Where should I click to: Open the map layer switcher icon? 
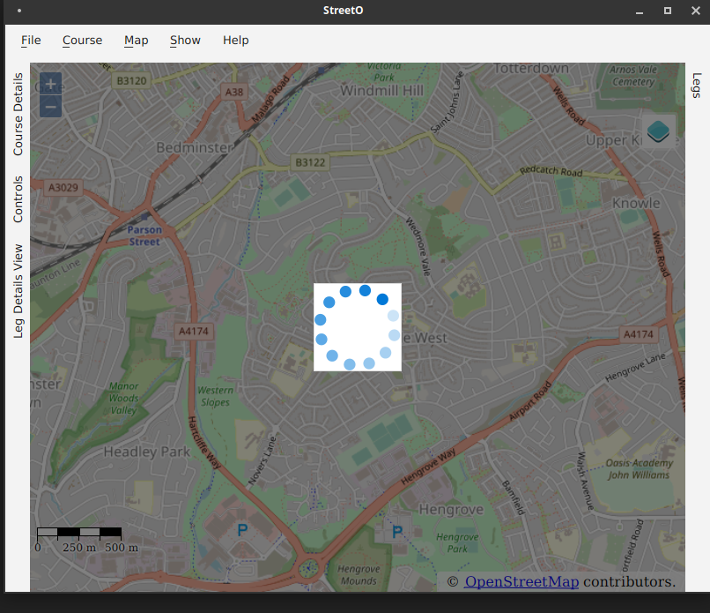coord(658,132)
